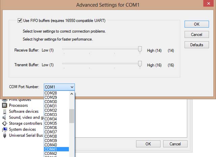216x157 pixels.
Task: Click the Software devices icon
Action: pyautogui.click(x=5, y=111)
